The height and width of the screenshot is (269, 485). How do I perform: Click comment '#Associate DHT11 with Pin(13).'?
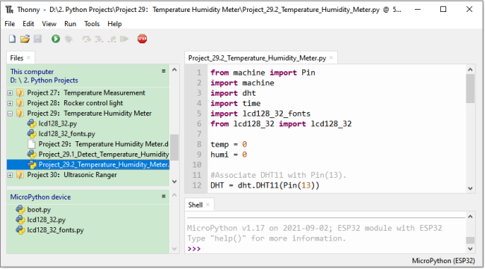(x=278, y=175)
